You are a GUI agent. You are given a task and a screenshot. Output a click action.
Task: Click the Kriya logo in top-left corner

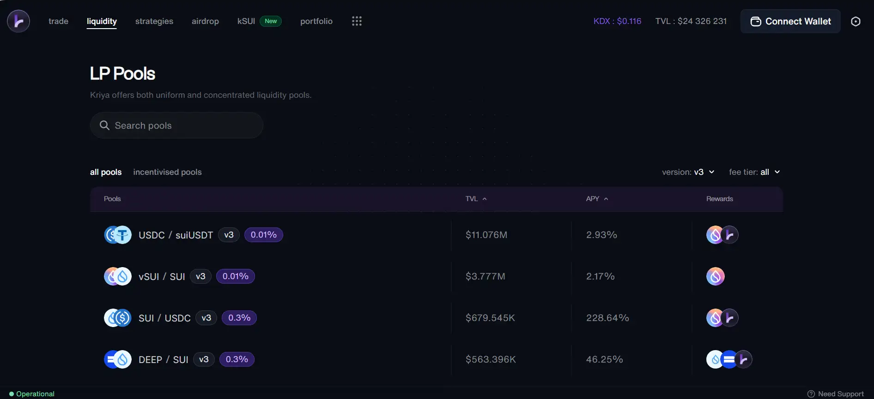tap(18, 21)
